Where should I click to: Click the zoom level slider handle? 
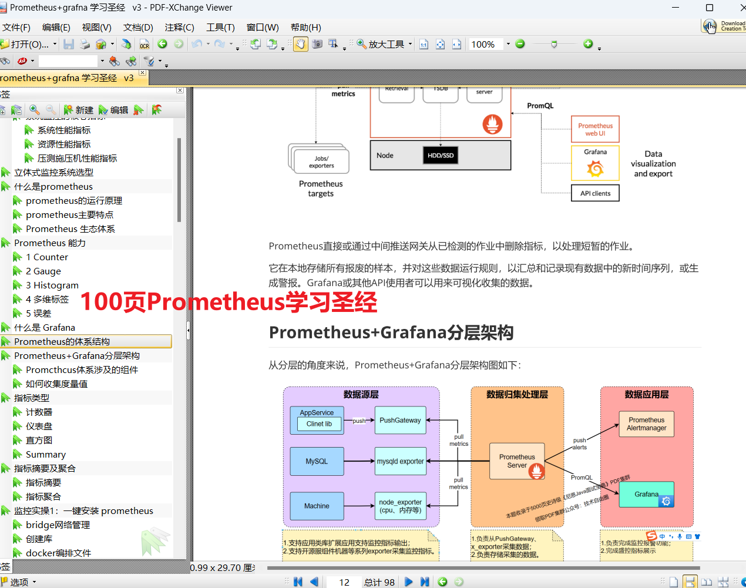(x=554, y=44)
